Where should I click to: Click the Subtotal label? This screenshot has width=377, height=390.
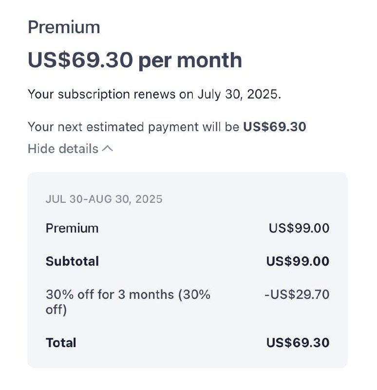pyautogui.click(x=72, y=261)
